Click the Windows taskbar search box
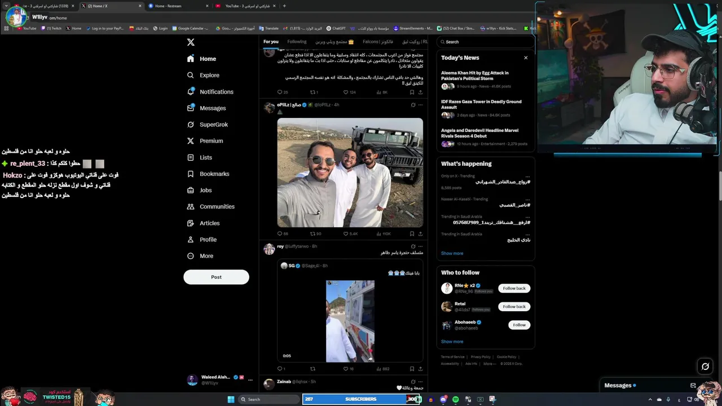722x406 pixels. click(270, 399)
